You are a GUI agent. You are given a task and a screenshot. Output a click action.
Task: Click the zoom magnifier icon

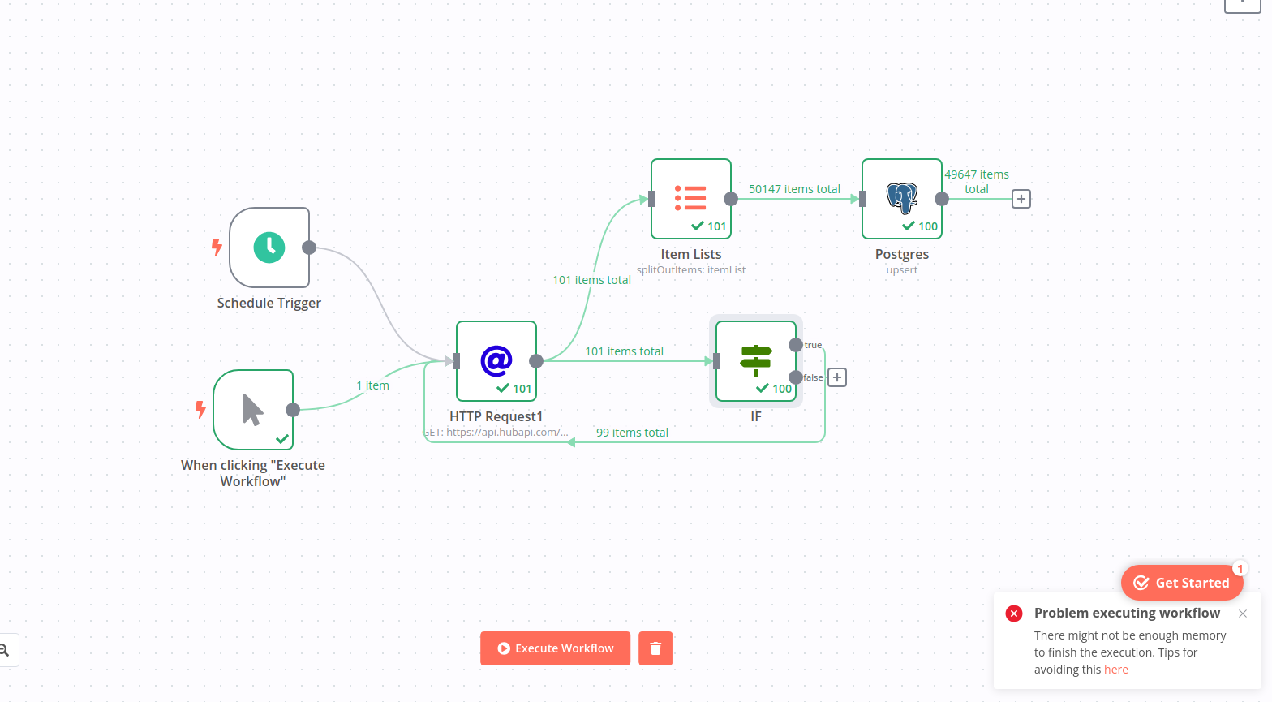coord(4,650)
